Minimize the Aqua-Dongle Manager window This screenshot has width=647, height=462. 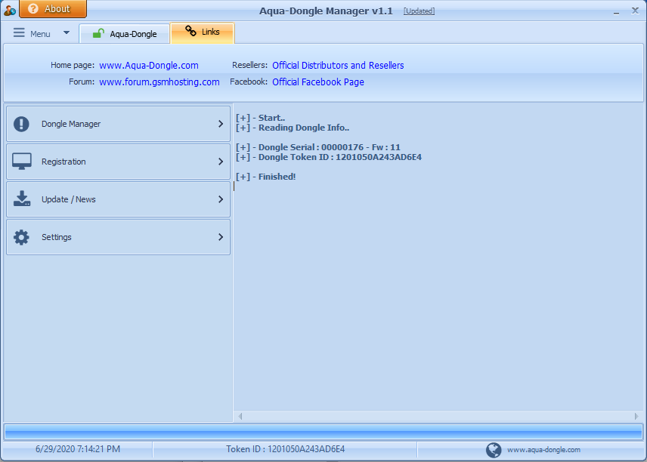[x=616, y=11]
